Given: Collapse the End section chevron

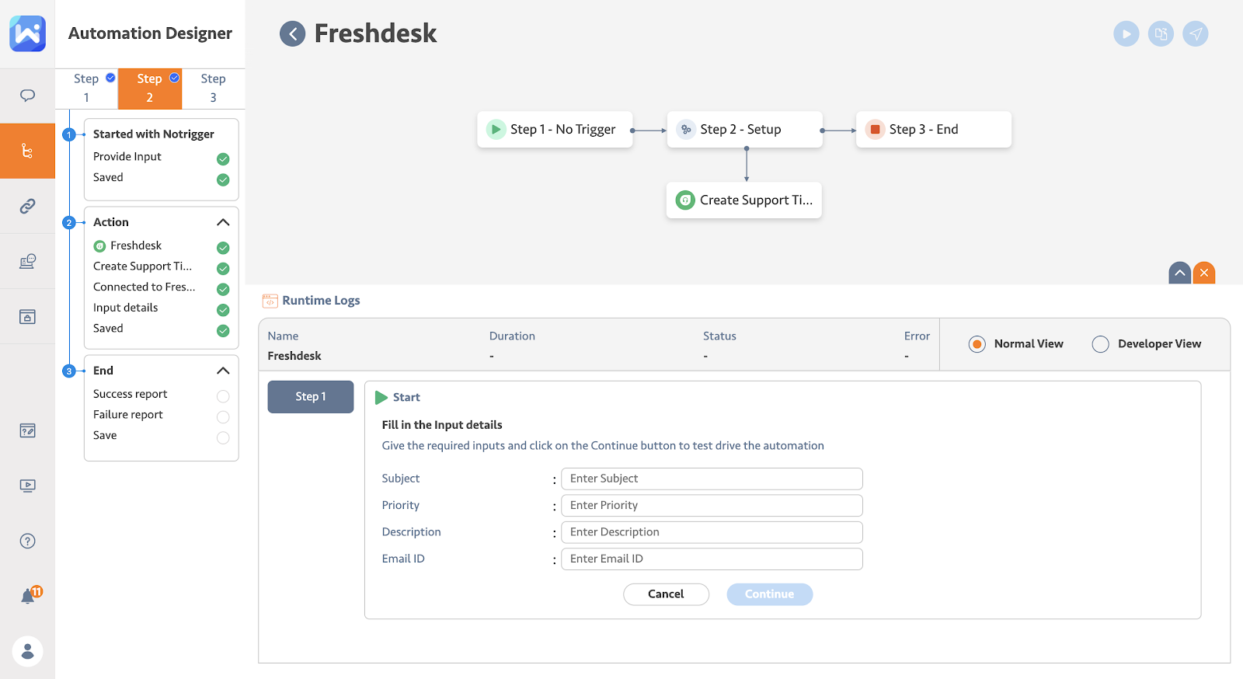Looking at the screenshot, I should coord(223,371).
